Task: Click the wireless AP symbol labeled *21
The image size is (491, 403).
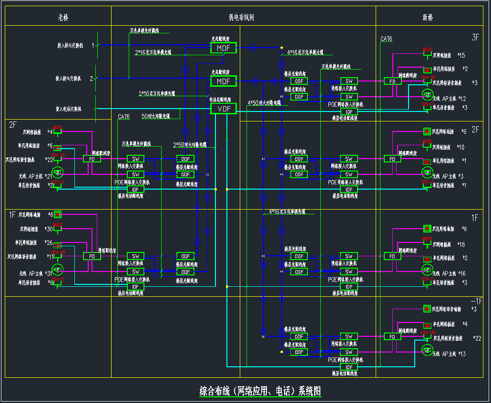Action: click(x=57, y=172)
